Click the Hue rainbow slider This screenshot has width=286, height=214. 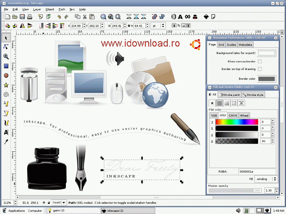[x=236, y=122]
